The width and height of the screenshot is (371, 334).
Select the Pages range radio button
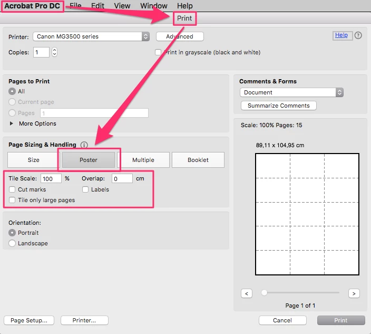tap(12, 113)
